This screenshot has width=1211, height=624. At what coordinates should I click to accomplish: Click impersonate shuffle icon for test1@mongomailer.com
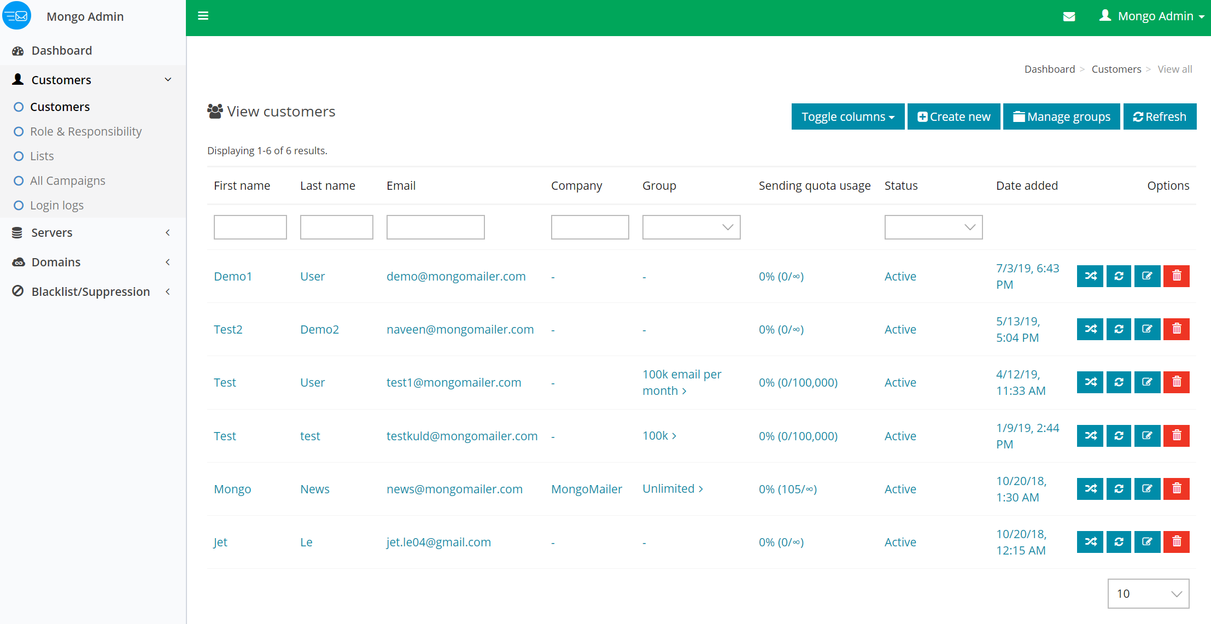[1090, 382]
